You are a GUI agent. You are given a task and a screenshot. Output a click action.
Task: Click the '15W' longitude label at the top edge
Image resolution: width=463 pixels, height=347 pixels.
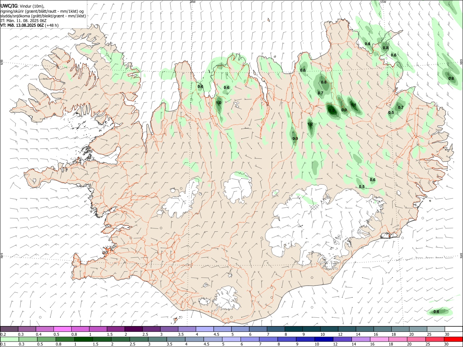383,2
